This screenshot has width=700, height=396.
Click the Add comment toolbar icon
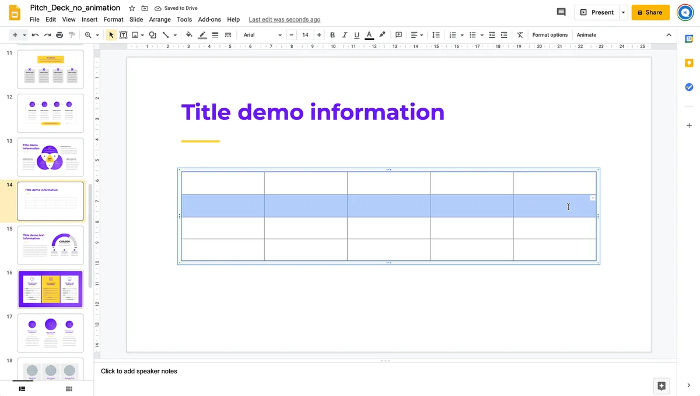[x=399, y=35]
